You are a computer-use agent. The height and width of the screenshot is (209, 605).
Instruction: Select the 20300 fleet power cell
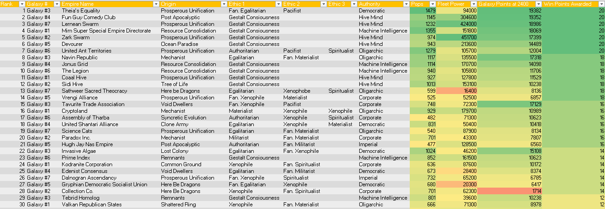(x=457, y=184)
